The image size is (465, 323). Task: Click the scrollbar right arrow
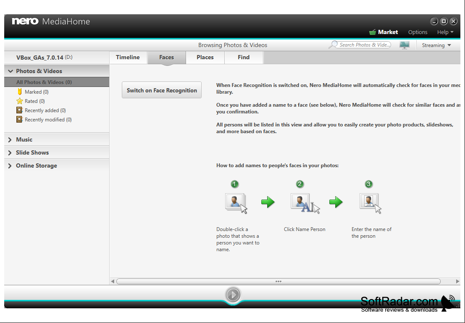point(457,281)
